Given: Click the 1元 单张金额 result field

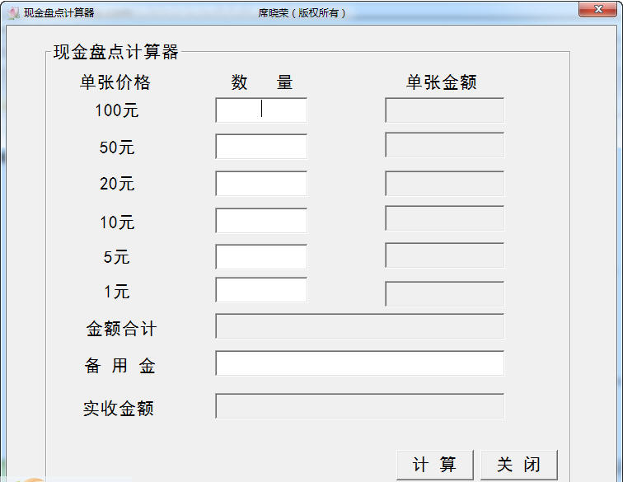Looking at the screenshot, I should (445, 294).
